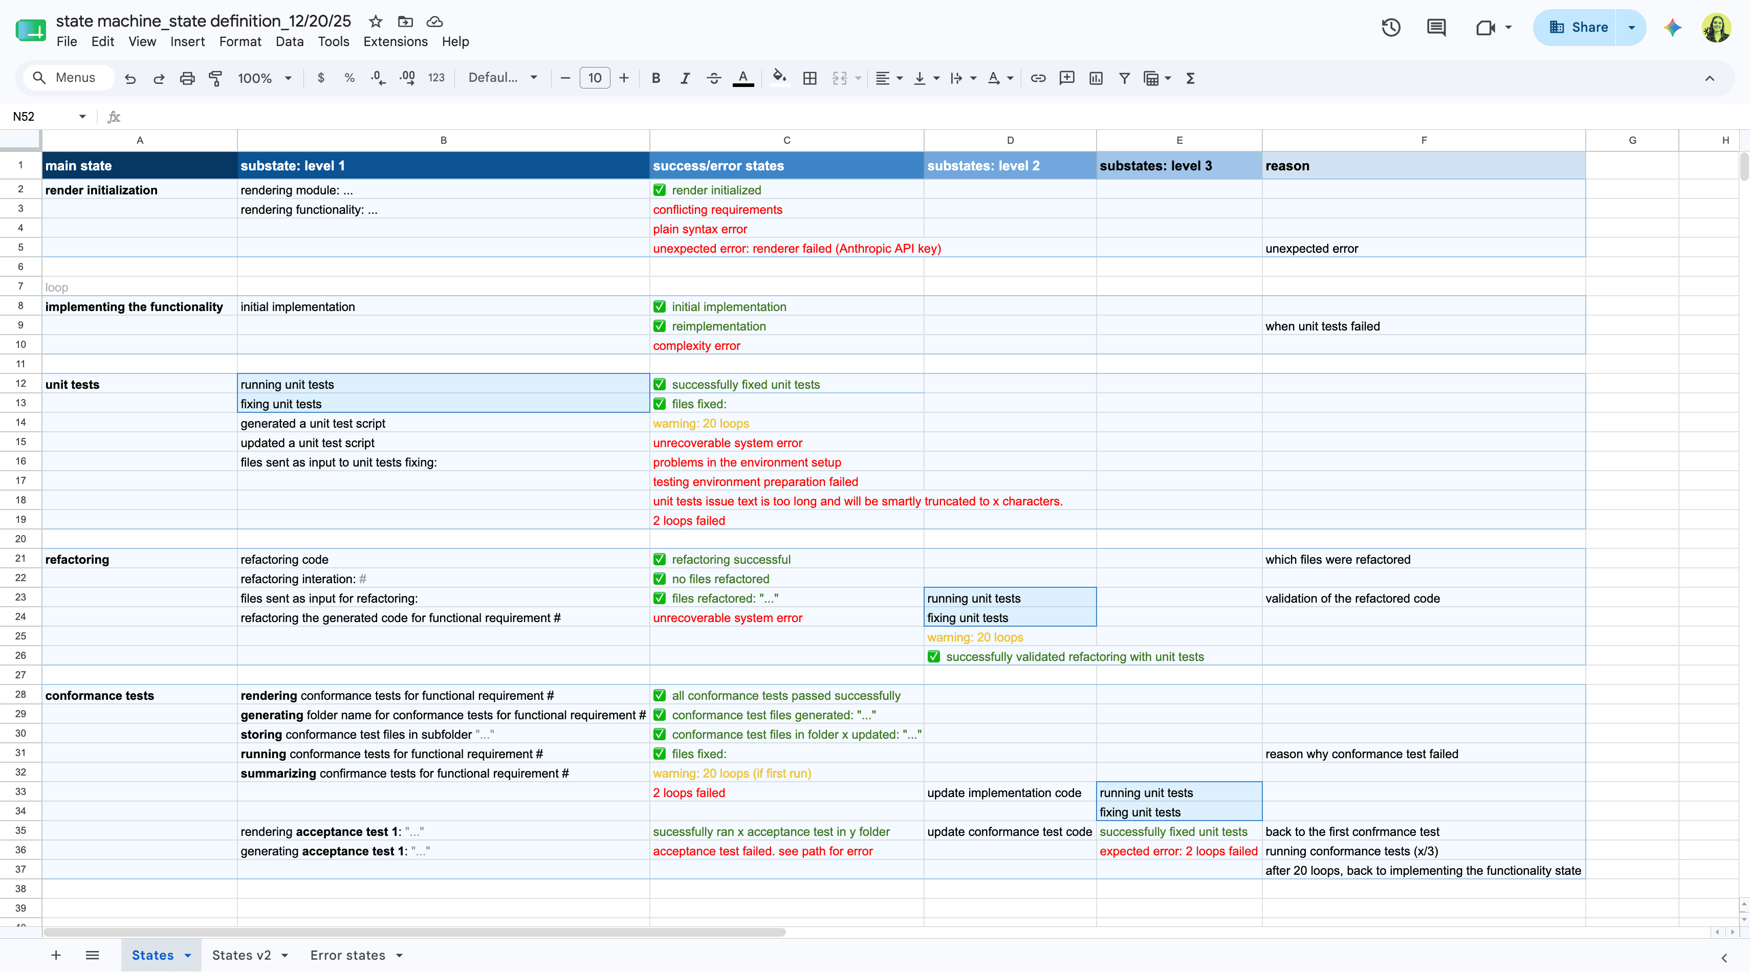Insert a link with the chain icon
1750x973 pixels.
coord(1038,78)
